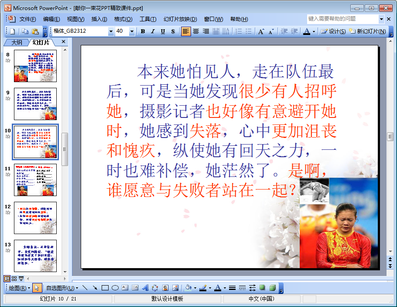
Task: Click the Distributed alignment icon
Action: tap(216, 31)
